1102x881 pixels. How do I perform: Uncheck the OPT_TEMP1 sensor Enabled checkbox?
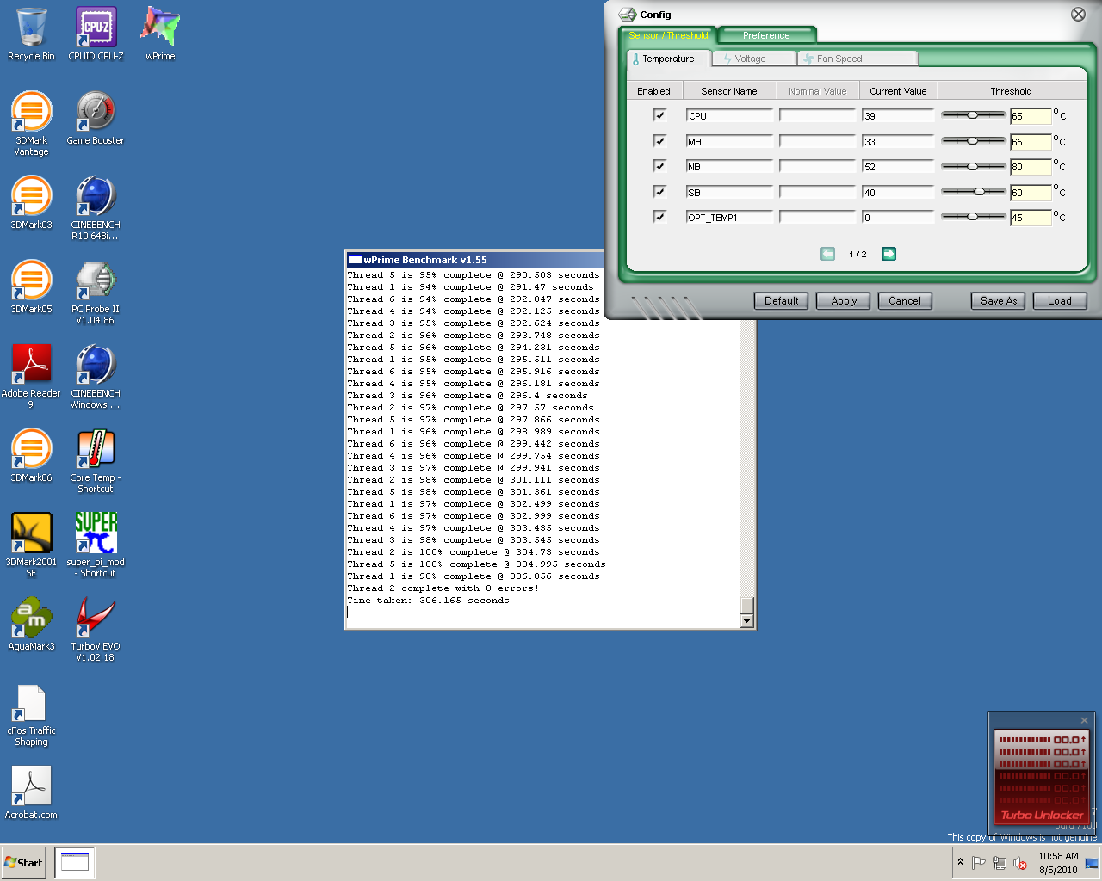pos(659,217)
